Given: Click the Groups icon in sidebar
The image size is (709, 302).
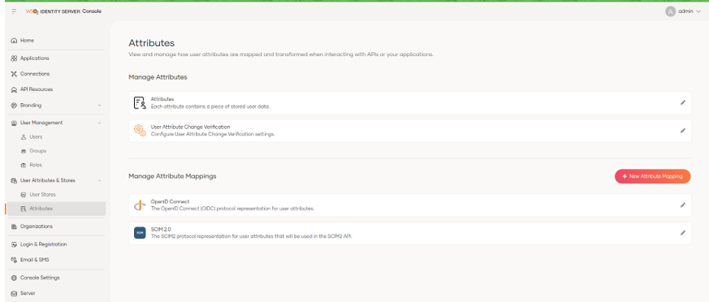Looking at the screenshot, I should click(x=24, y=151).
